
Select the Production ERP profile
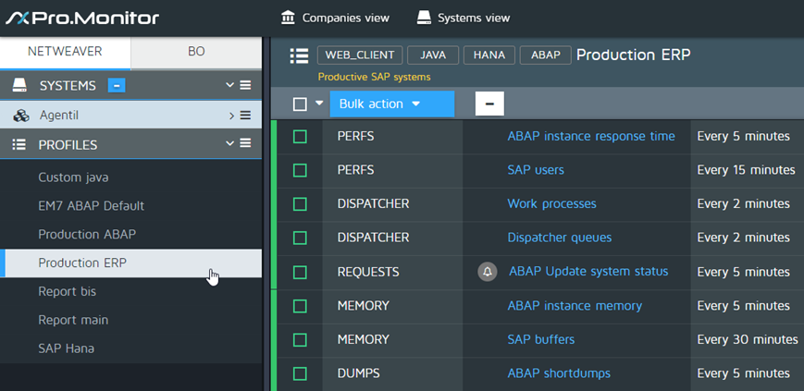click(x=130, y=263)
